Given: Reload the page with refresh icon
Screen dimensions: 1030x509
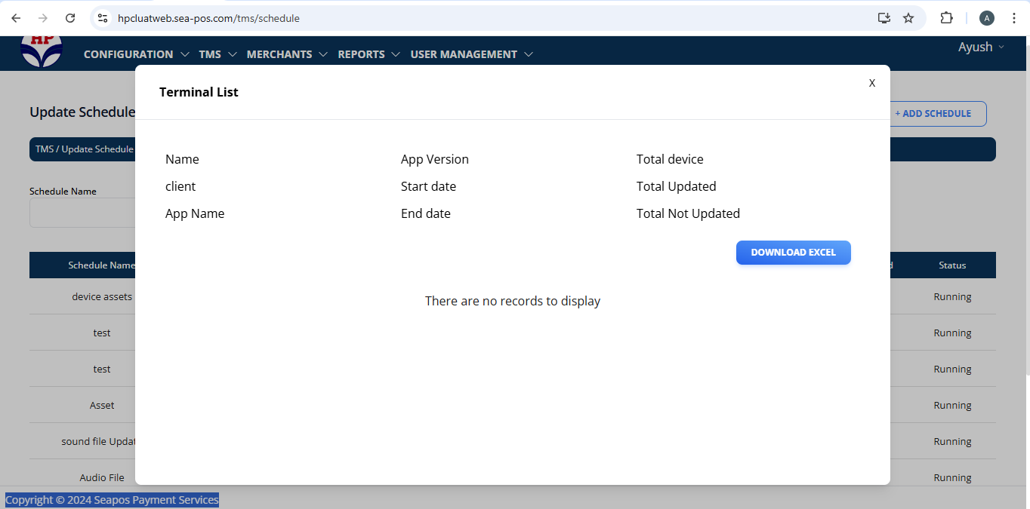Looking at the screenshot, I should tap(70, 18).
